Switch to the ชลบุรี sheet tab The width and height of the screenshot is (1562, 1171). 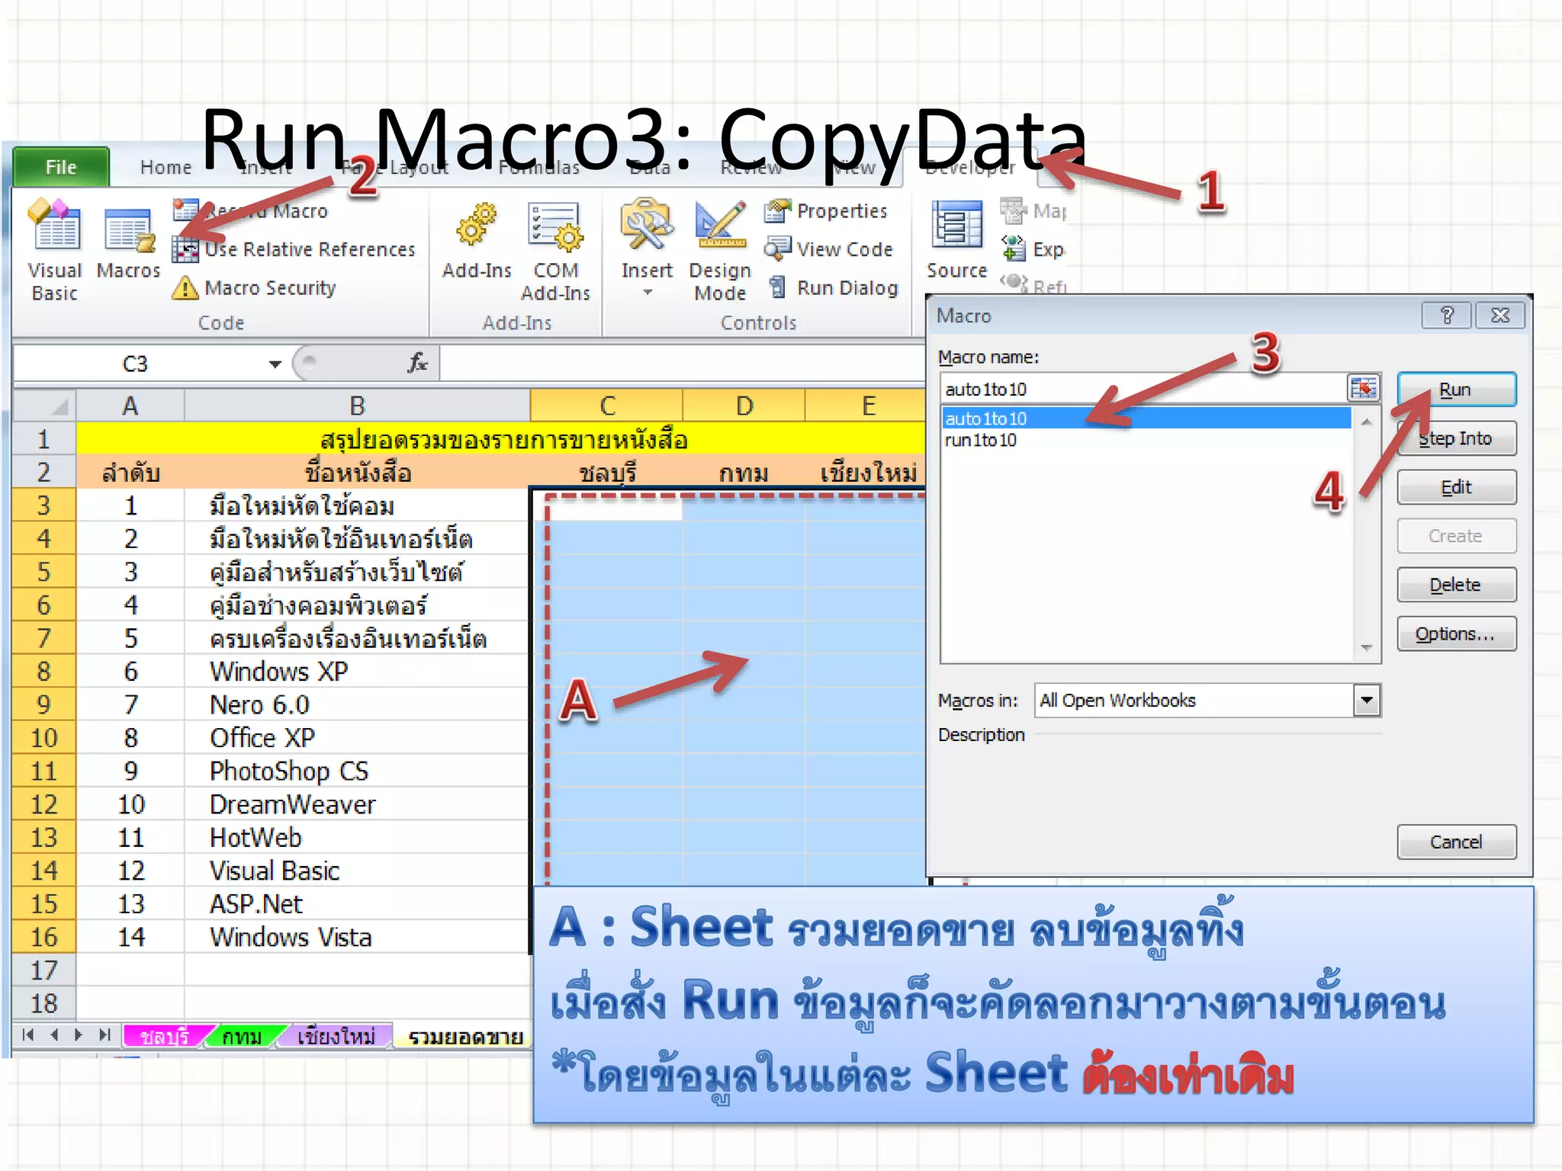point(165,1036)
